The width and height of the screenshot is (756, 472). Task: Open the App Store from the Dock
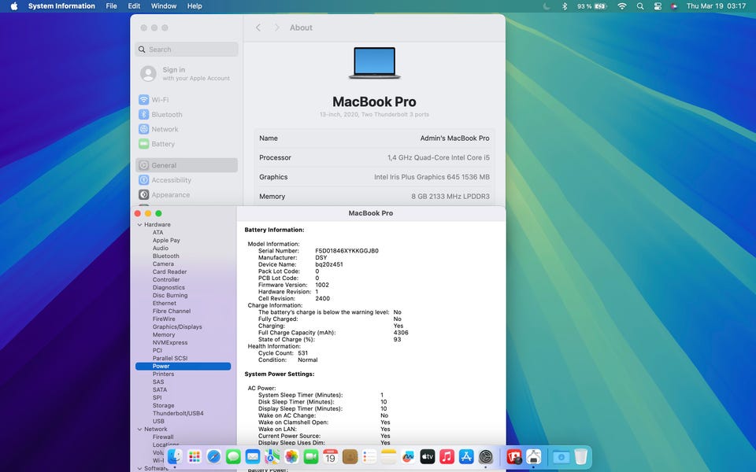point(466,457)
